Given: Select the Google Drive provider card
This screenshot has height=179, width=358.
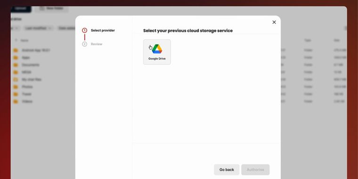Looking at the screenshot, I should [157, 52].
